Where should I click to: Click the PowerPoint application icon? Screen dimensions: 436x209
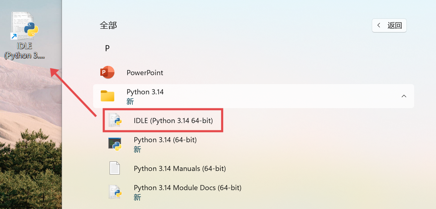(x=107, y=72)
